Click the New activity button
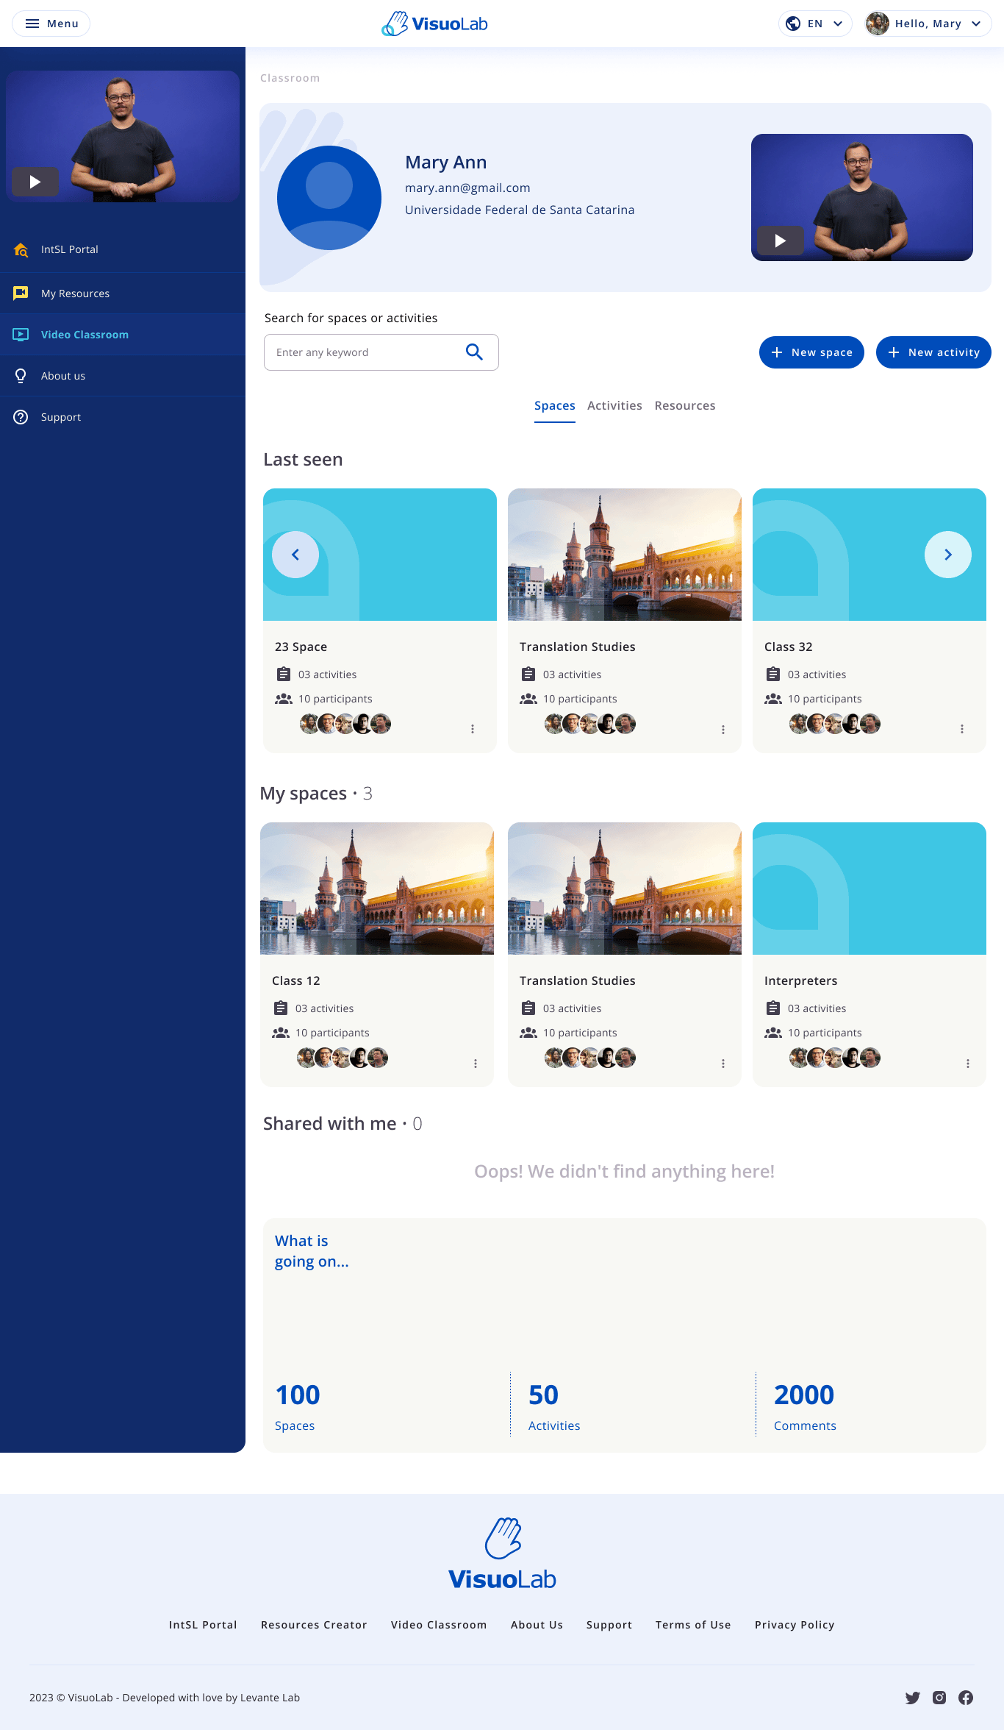Viewport: 1004px width, 1730px height. 933,352
